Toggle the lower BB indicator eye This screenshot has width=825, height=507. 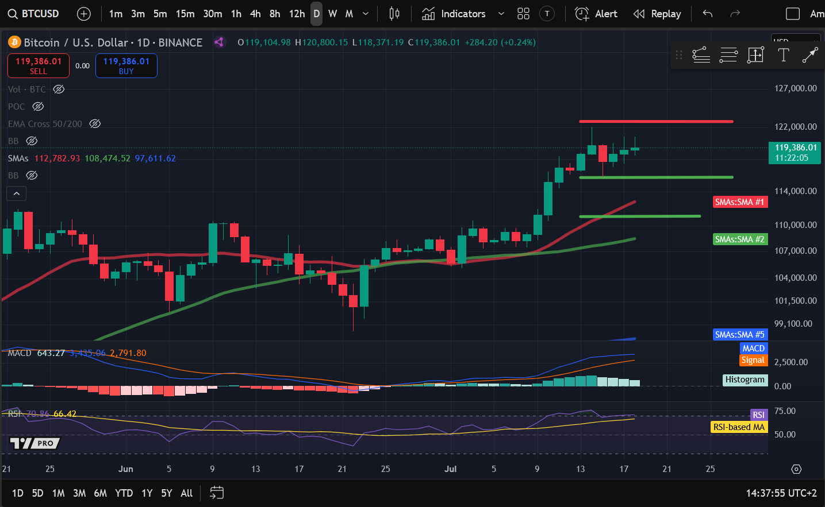coord(32,175)
